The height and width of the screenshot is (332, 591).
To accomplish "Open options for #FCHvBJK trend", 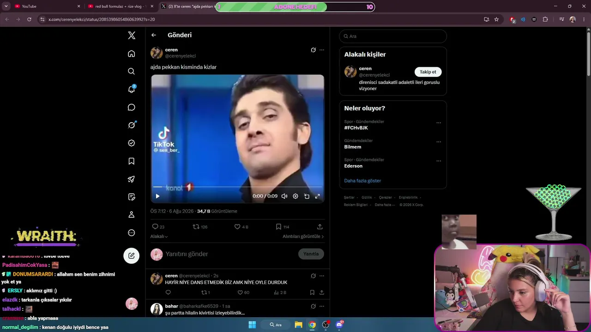I will pyautogui.click(x=439, y=123).
